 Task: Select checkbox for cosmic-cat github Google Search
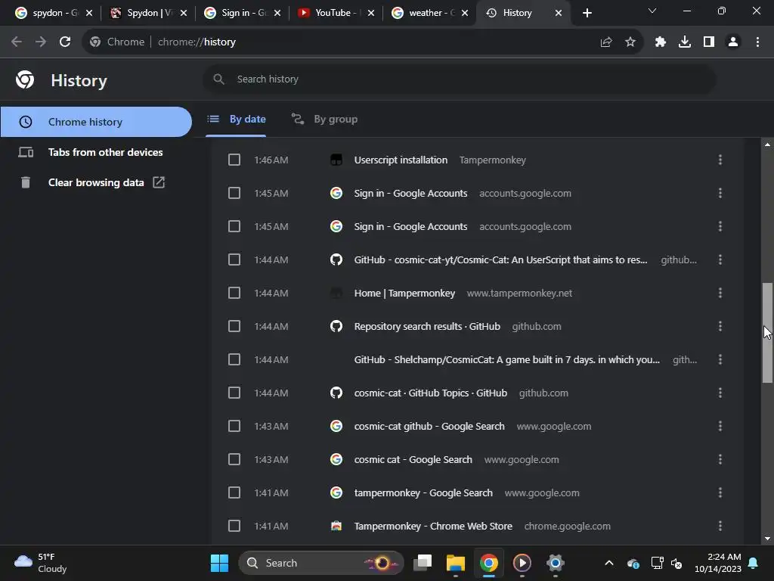234,427
